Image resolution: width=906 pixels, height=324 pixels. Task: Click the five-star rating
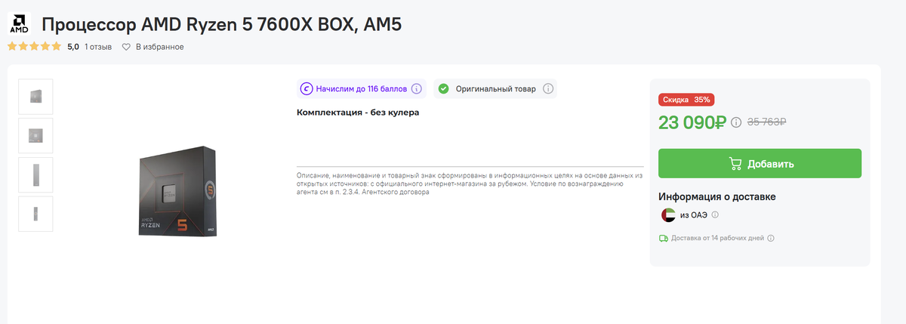point(34,47)
